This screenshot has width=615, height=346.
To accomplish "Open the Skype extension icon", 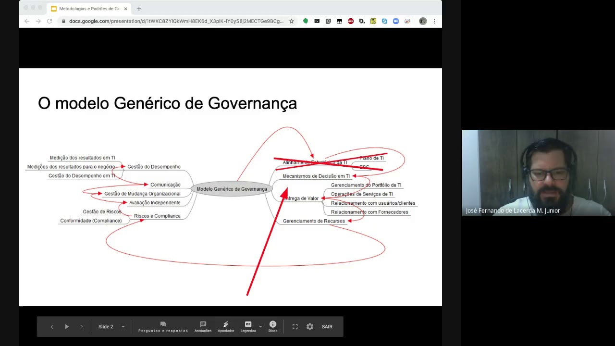I will [x=384, y=21].
